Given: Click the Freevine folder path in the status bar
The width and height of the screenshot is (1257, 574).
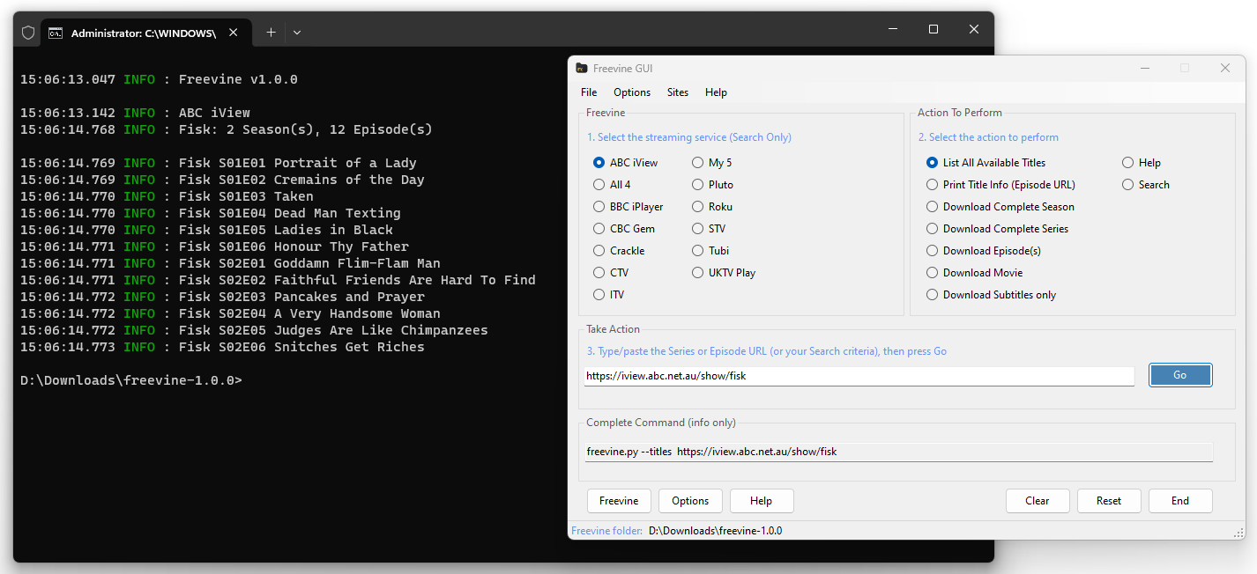Looking at the screenshot, I should (x=715, y=531).
